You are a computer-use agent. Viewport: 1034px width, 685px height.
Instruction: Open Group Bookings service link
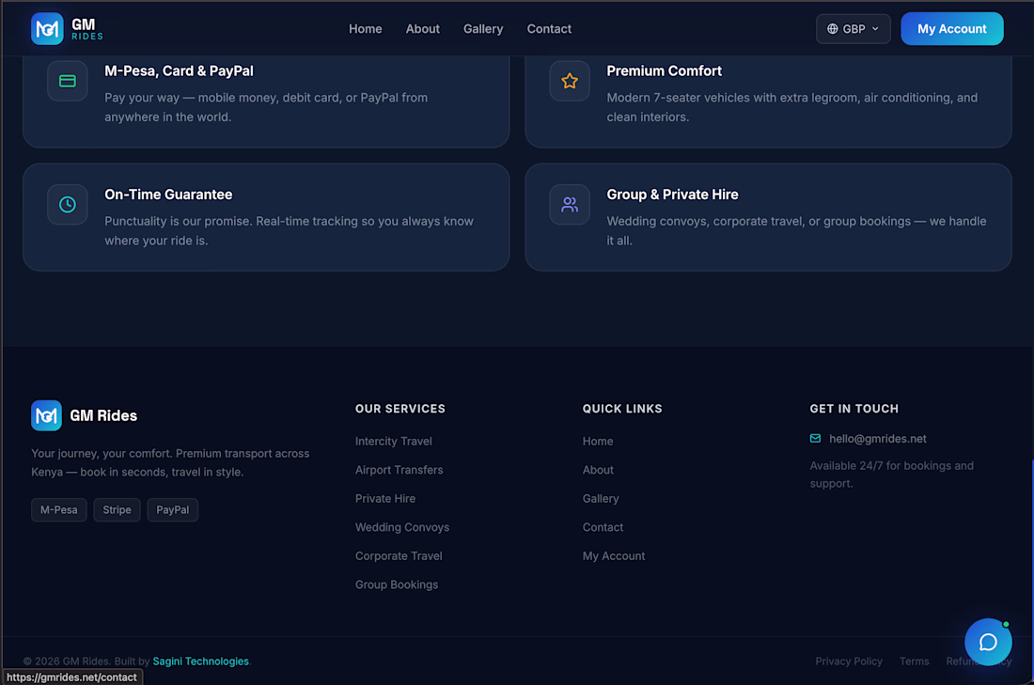pyautogui.click(x=397, y=584)
